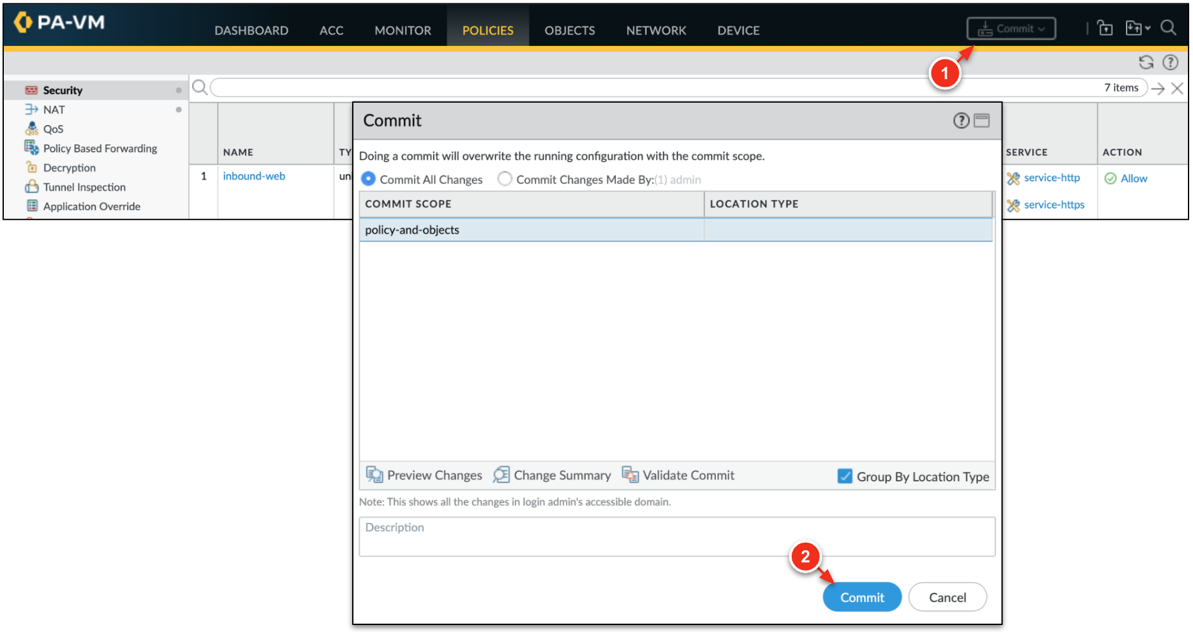
Task: Switch to the OBJECTS tab
Action: (x=569, y=30)
